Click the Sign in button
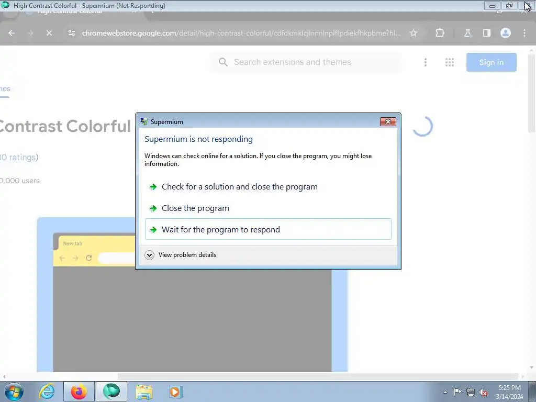 491,62
